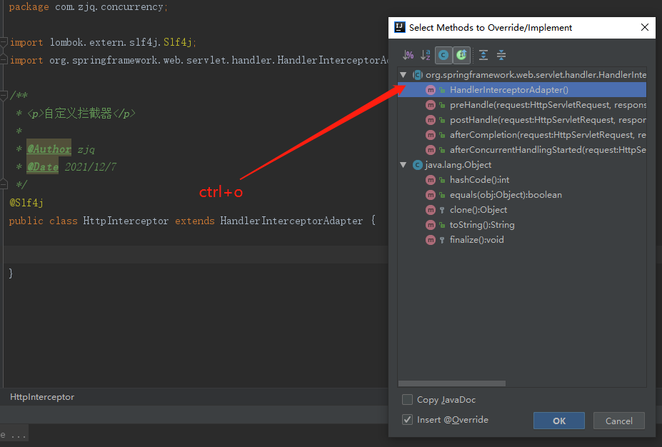The height and width of the screenshot is (447, 662).
Task: Click the package com.zjq.concurrency line
Action: pyautogui.click(x=89, y=7)
